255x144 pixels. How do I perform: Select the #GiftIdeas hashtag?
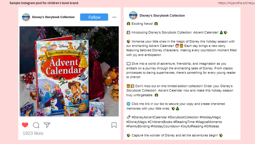click(x=211, y=126)
